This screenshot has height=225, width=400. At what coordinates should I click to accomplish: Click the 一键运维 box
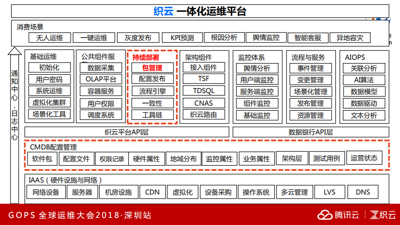coord(93,38)
